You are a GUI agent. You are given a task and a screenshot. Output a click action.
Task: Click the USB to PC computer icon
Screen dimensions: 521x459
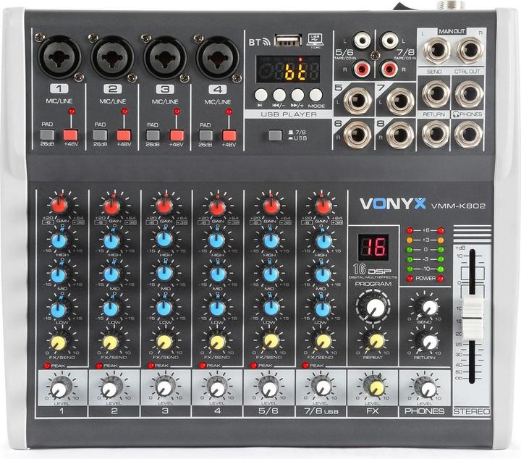tap(315, 41)
